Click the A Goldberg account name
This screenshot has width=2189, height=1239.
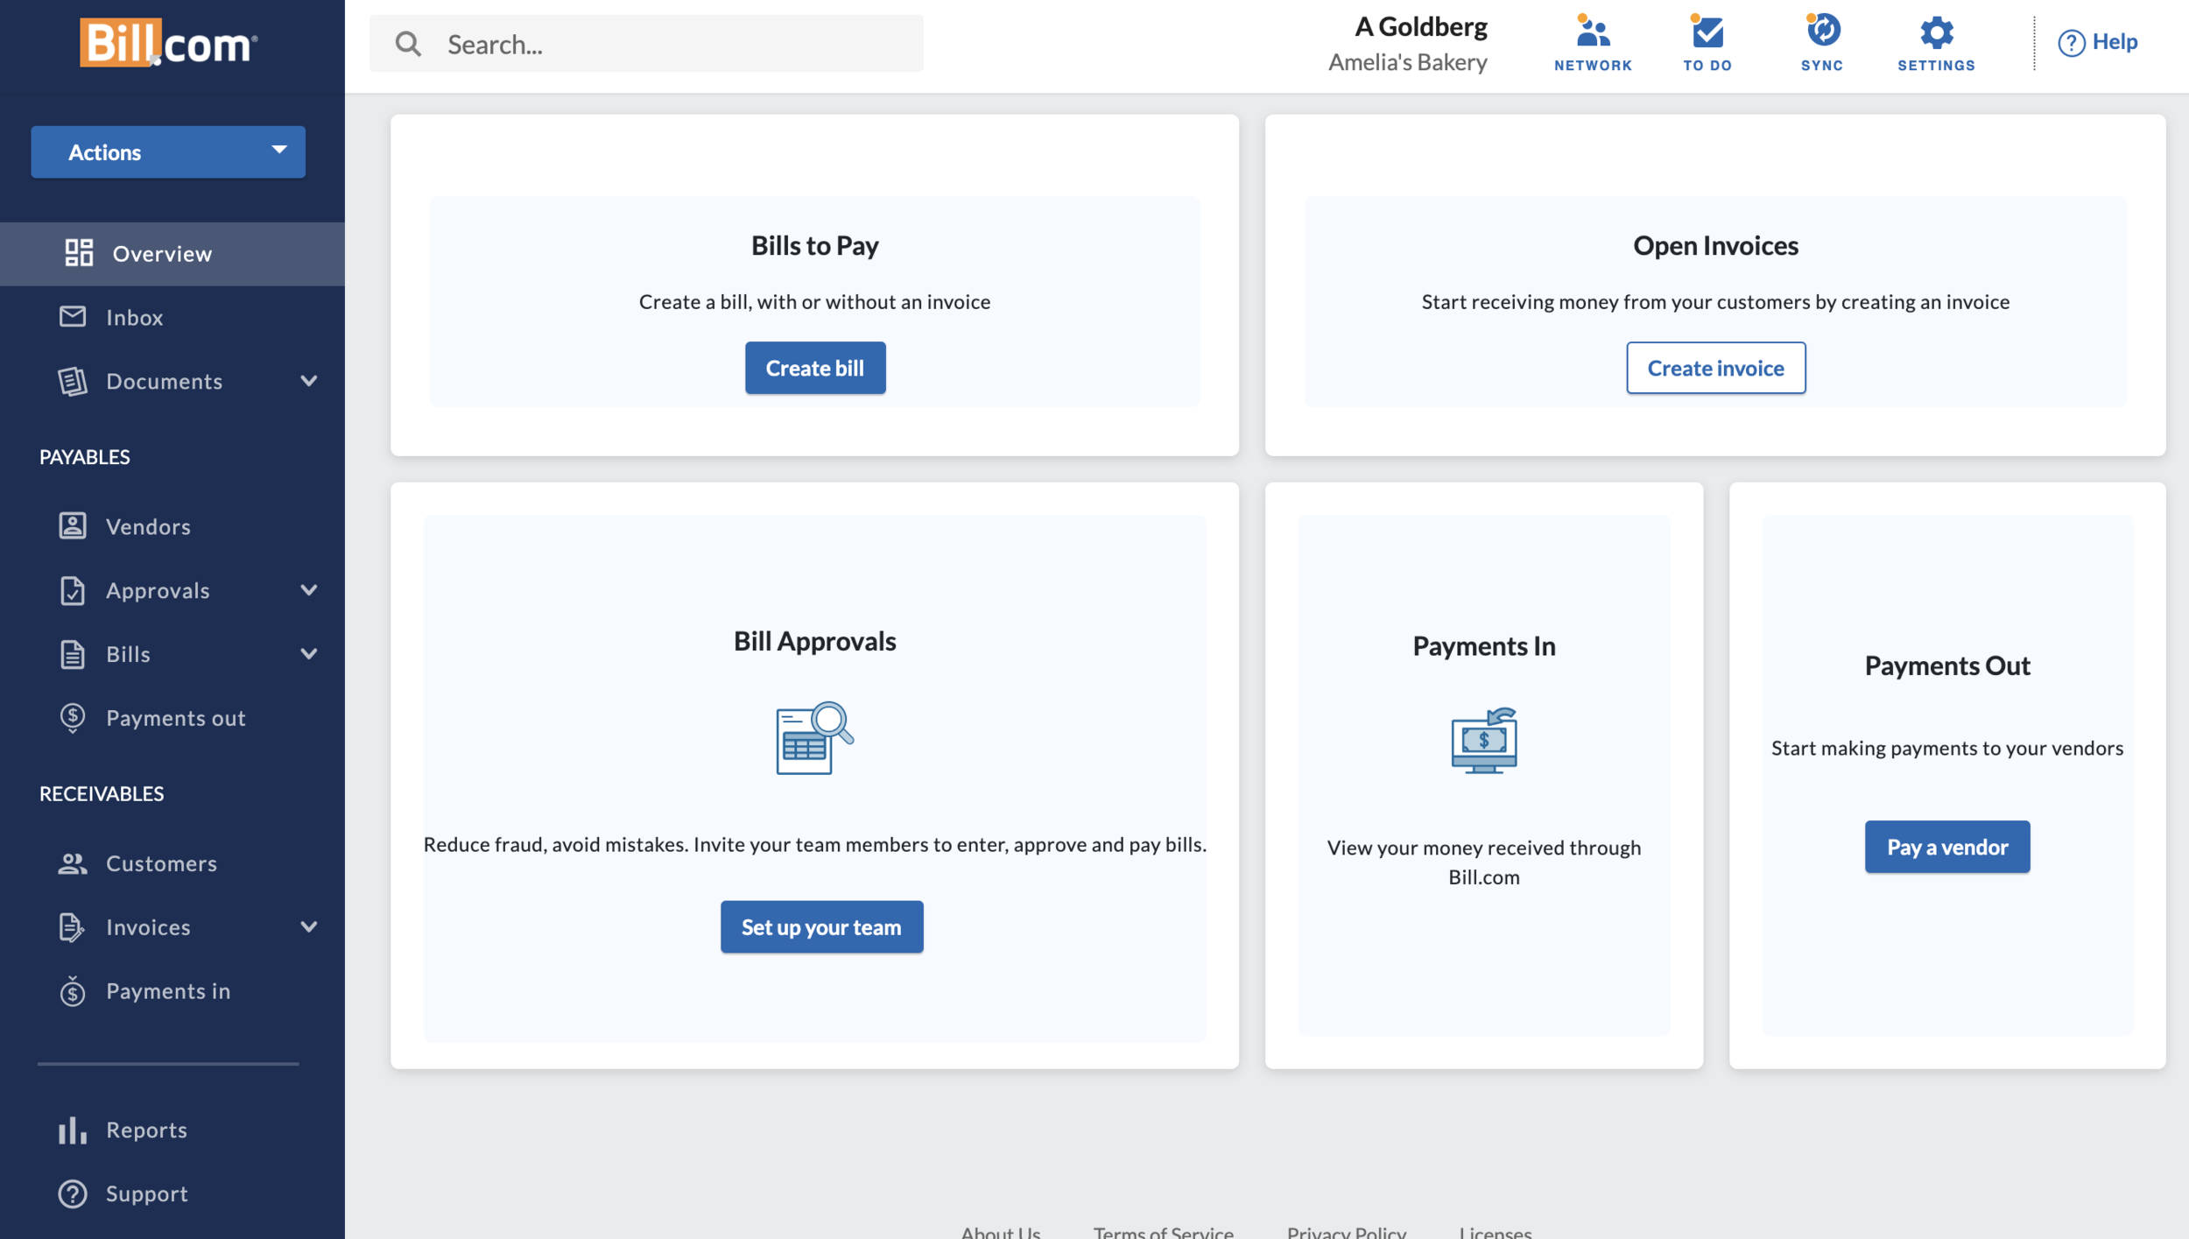tap(1421, 26)
